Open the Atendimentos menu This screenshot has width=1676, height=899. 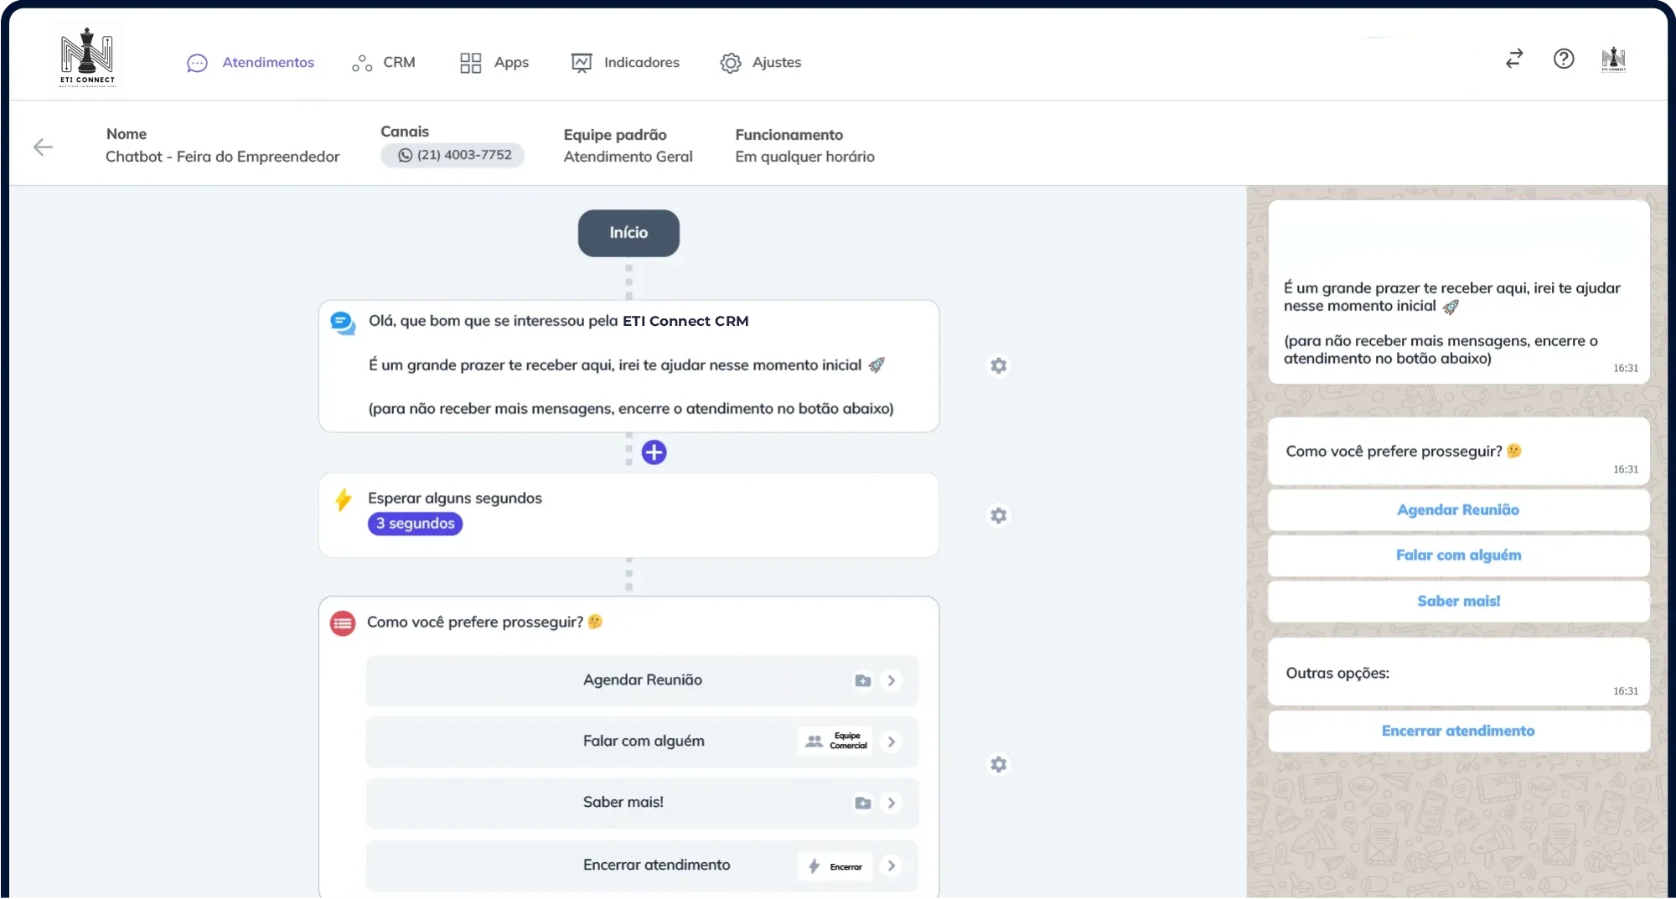[251, 62]
